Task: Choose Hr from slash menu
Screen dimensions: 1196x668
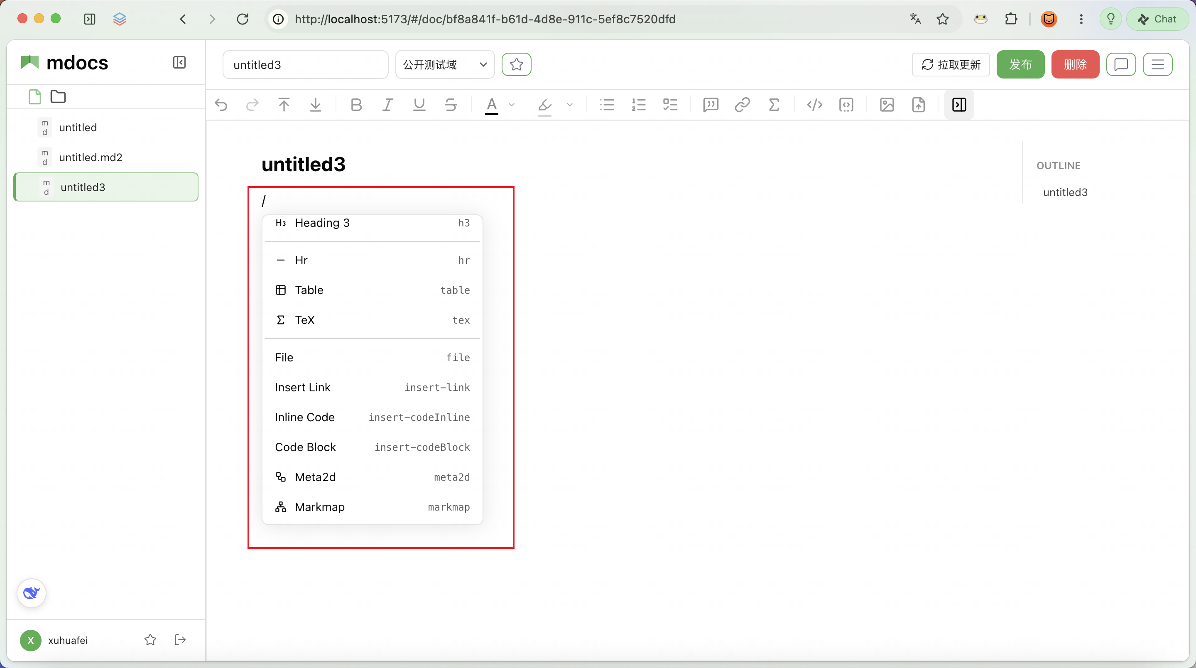Action: tap(373, 260)
